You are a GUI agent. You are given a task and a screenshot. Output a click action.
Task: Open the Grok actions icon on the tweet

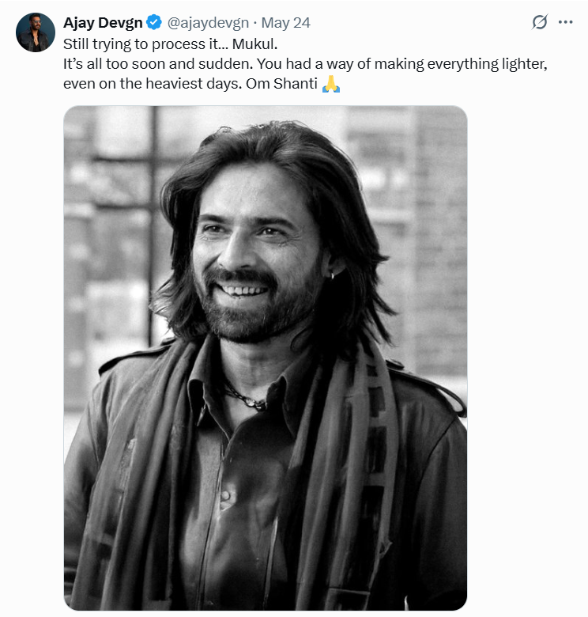[x=540, y=22]
